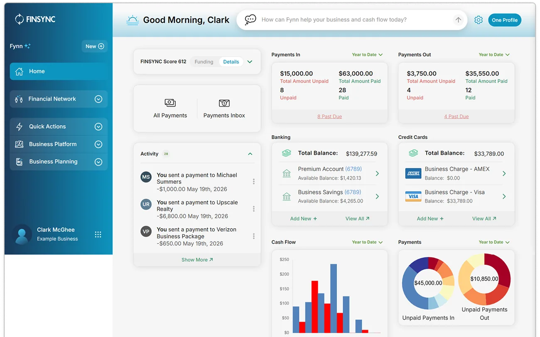Image resolution: width=540 pixels, height=337 pixels.
Task: Open options for Verizon Business Package payment
Action: click(x=254, y=236)
